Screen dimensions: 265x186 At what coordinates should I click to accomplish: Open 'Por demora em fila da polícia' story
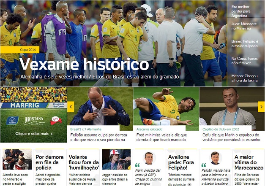[49, 162]
